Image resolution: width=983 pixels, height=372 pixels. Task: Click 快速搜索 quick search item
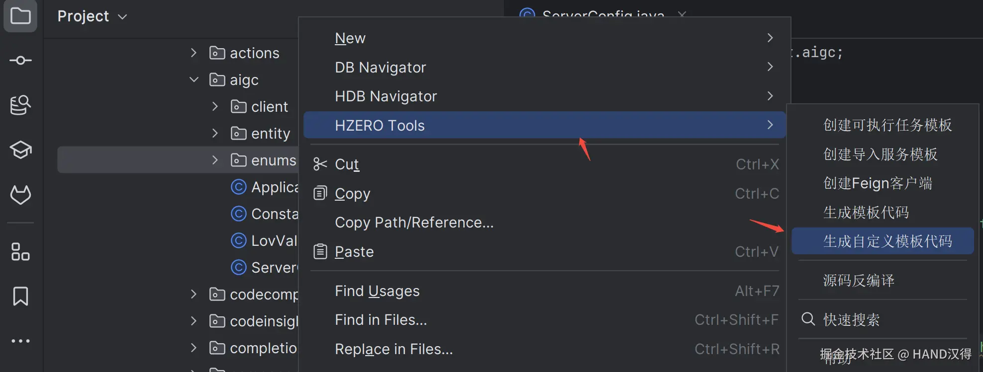pos(851,320)
